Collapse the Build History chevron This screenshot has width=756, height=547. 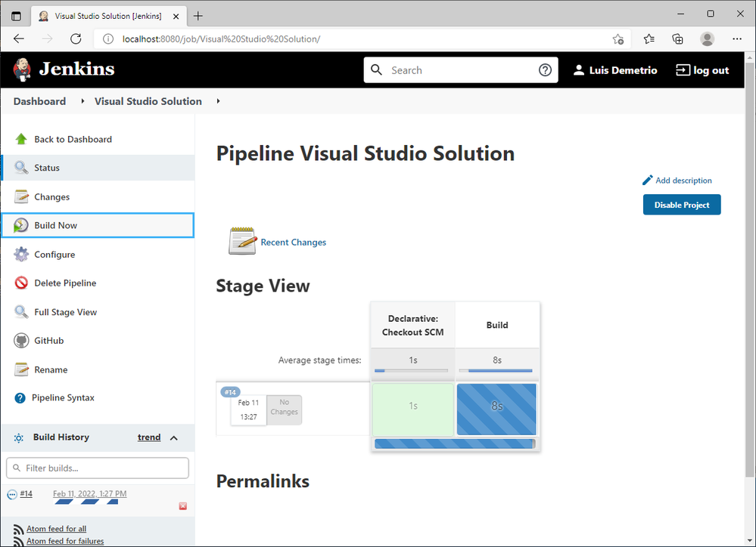click(174, 437)
